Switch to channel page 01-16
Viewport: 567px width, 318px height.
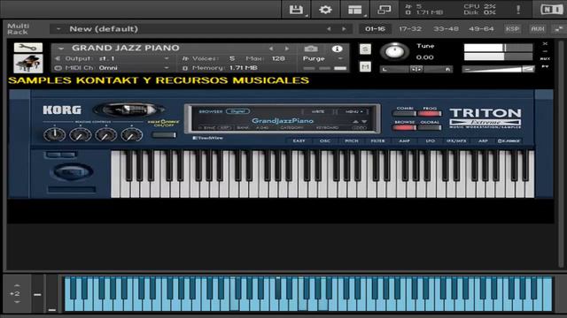[x=375, y=29]
